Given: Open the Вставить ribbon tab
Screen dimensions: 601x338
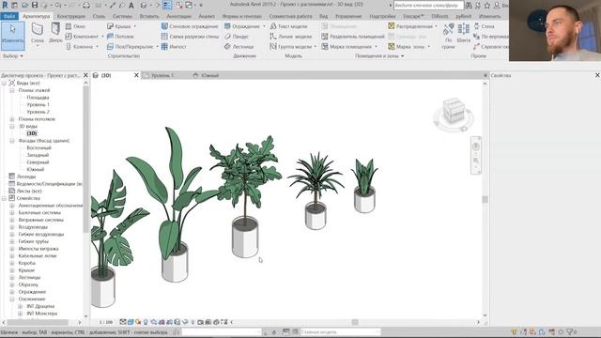Looking at the screenshot, I should pyautogui.click(x=149, y=17).
